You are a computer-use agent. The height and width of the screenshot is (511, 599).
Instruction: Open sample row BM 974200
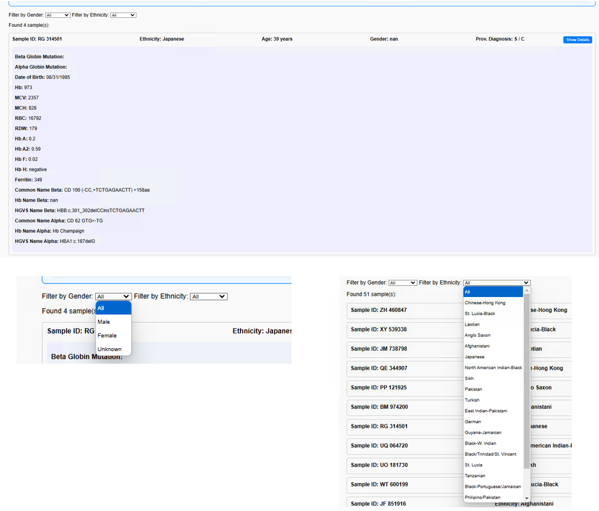coord(459,407)
